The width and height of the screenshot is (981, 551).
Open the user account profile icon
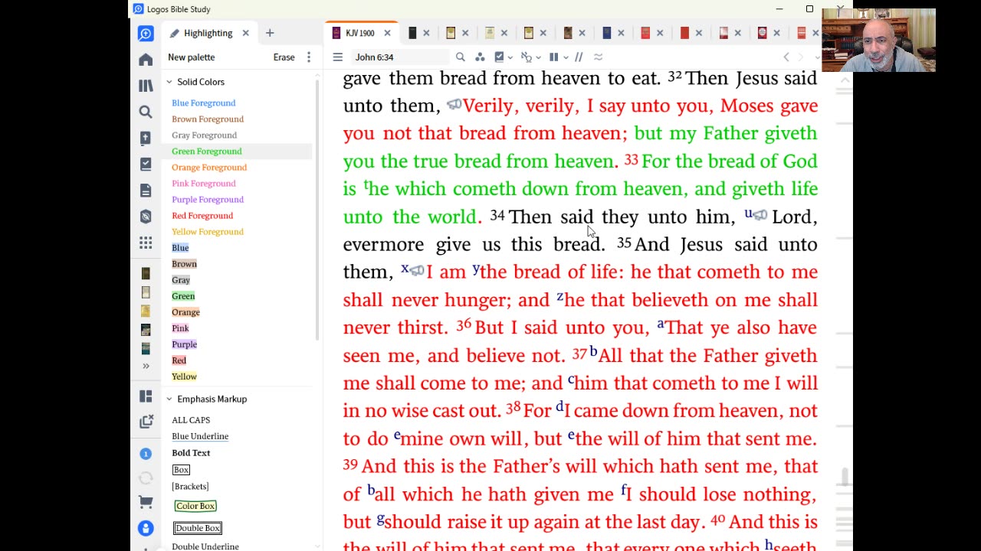coord(146,528)
